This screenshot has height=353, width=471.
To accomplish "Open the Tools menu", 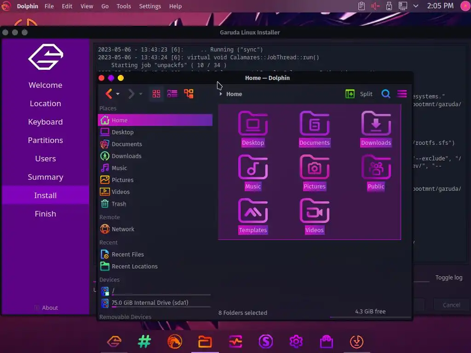I will tap(124, 6).
